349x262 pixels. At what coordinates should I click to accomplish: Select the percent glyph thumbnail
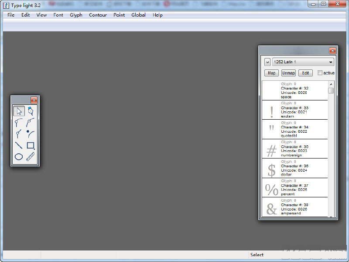[271, 190]
